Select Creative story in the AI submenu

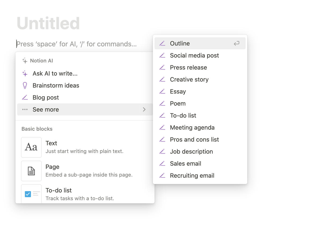189,80
